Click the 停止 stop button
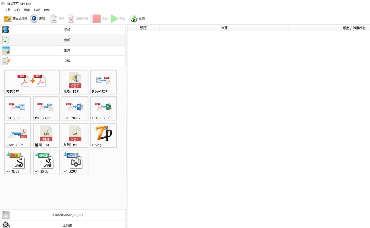The width and height of the screenshot is (370, 228). pos(100,19)
